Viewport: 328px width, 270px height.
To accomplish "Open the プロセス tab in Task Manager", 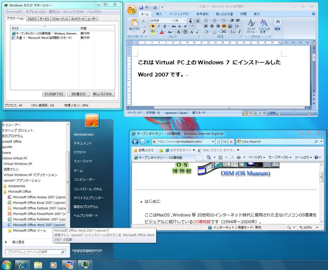I will coord(32,19).
